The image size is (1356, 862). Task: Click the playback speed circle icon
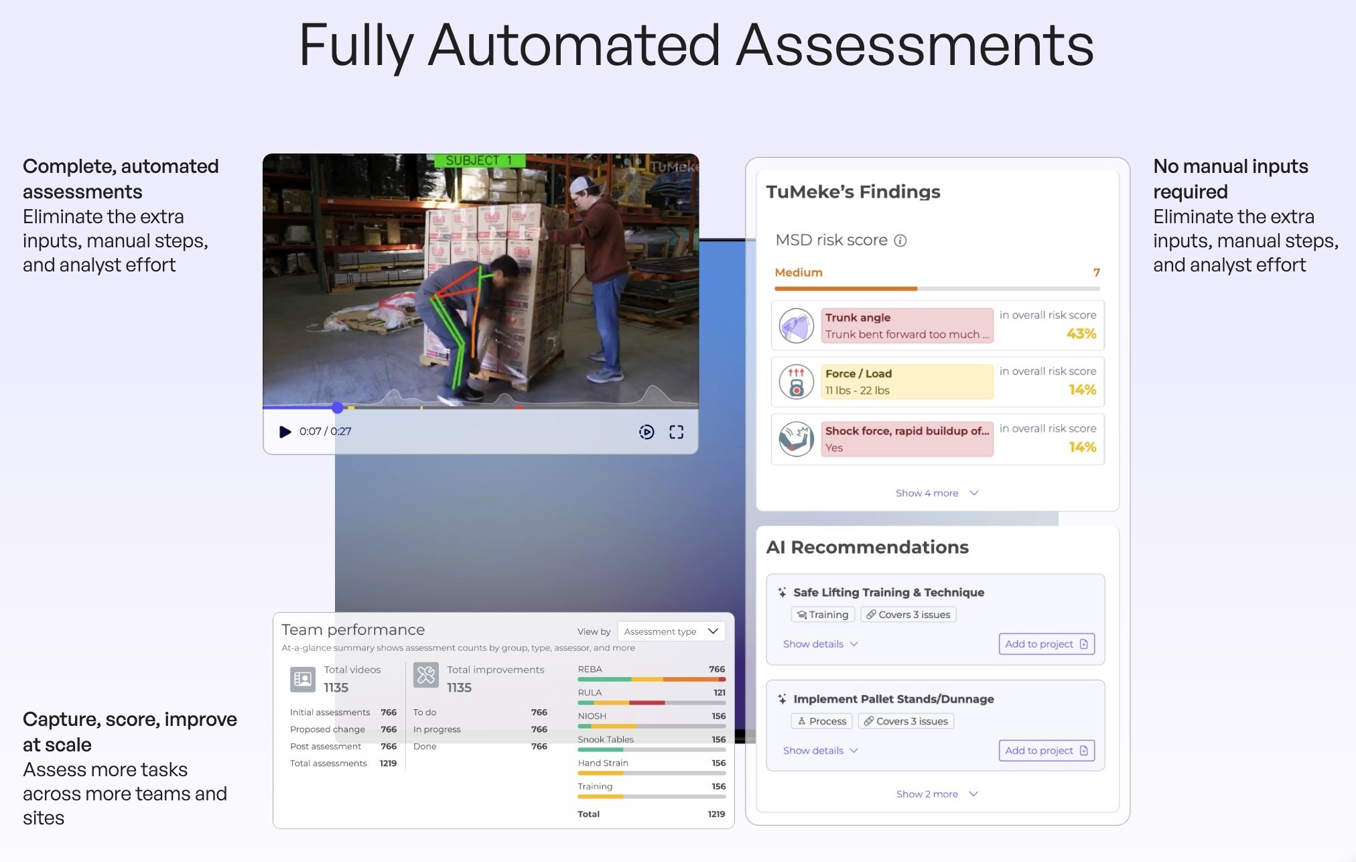[646, 432]
